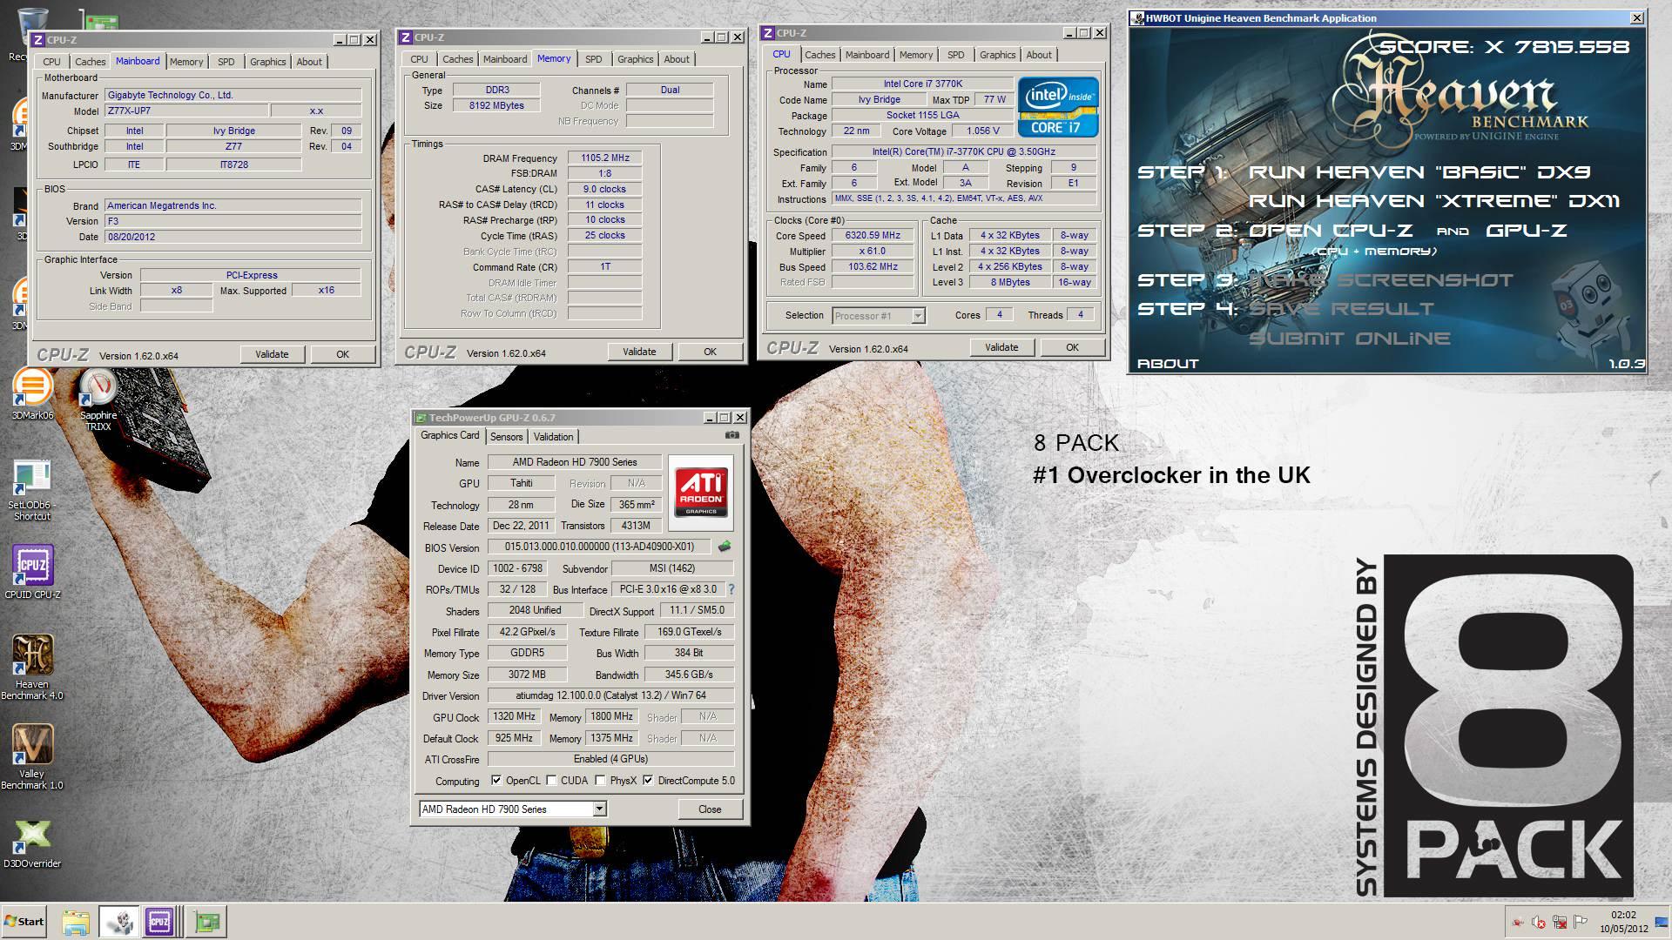Click GPU-Z link in HWBOT step 2
This screenshot has width=1672, height=940.
pyautogui.click(x=1526, y=231)
